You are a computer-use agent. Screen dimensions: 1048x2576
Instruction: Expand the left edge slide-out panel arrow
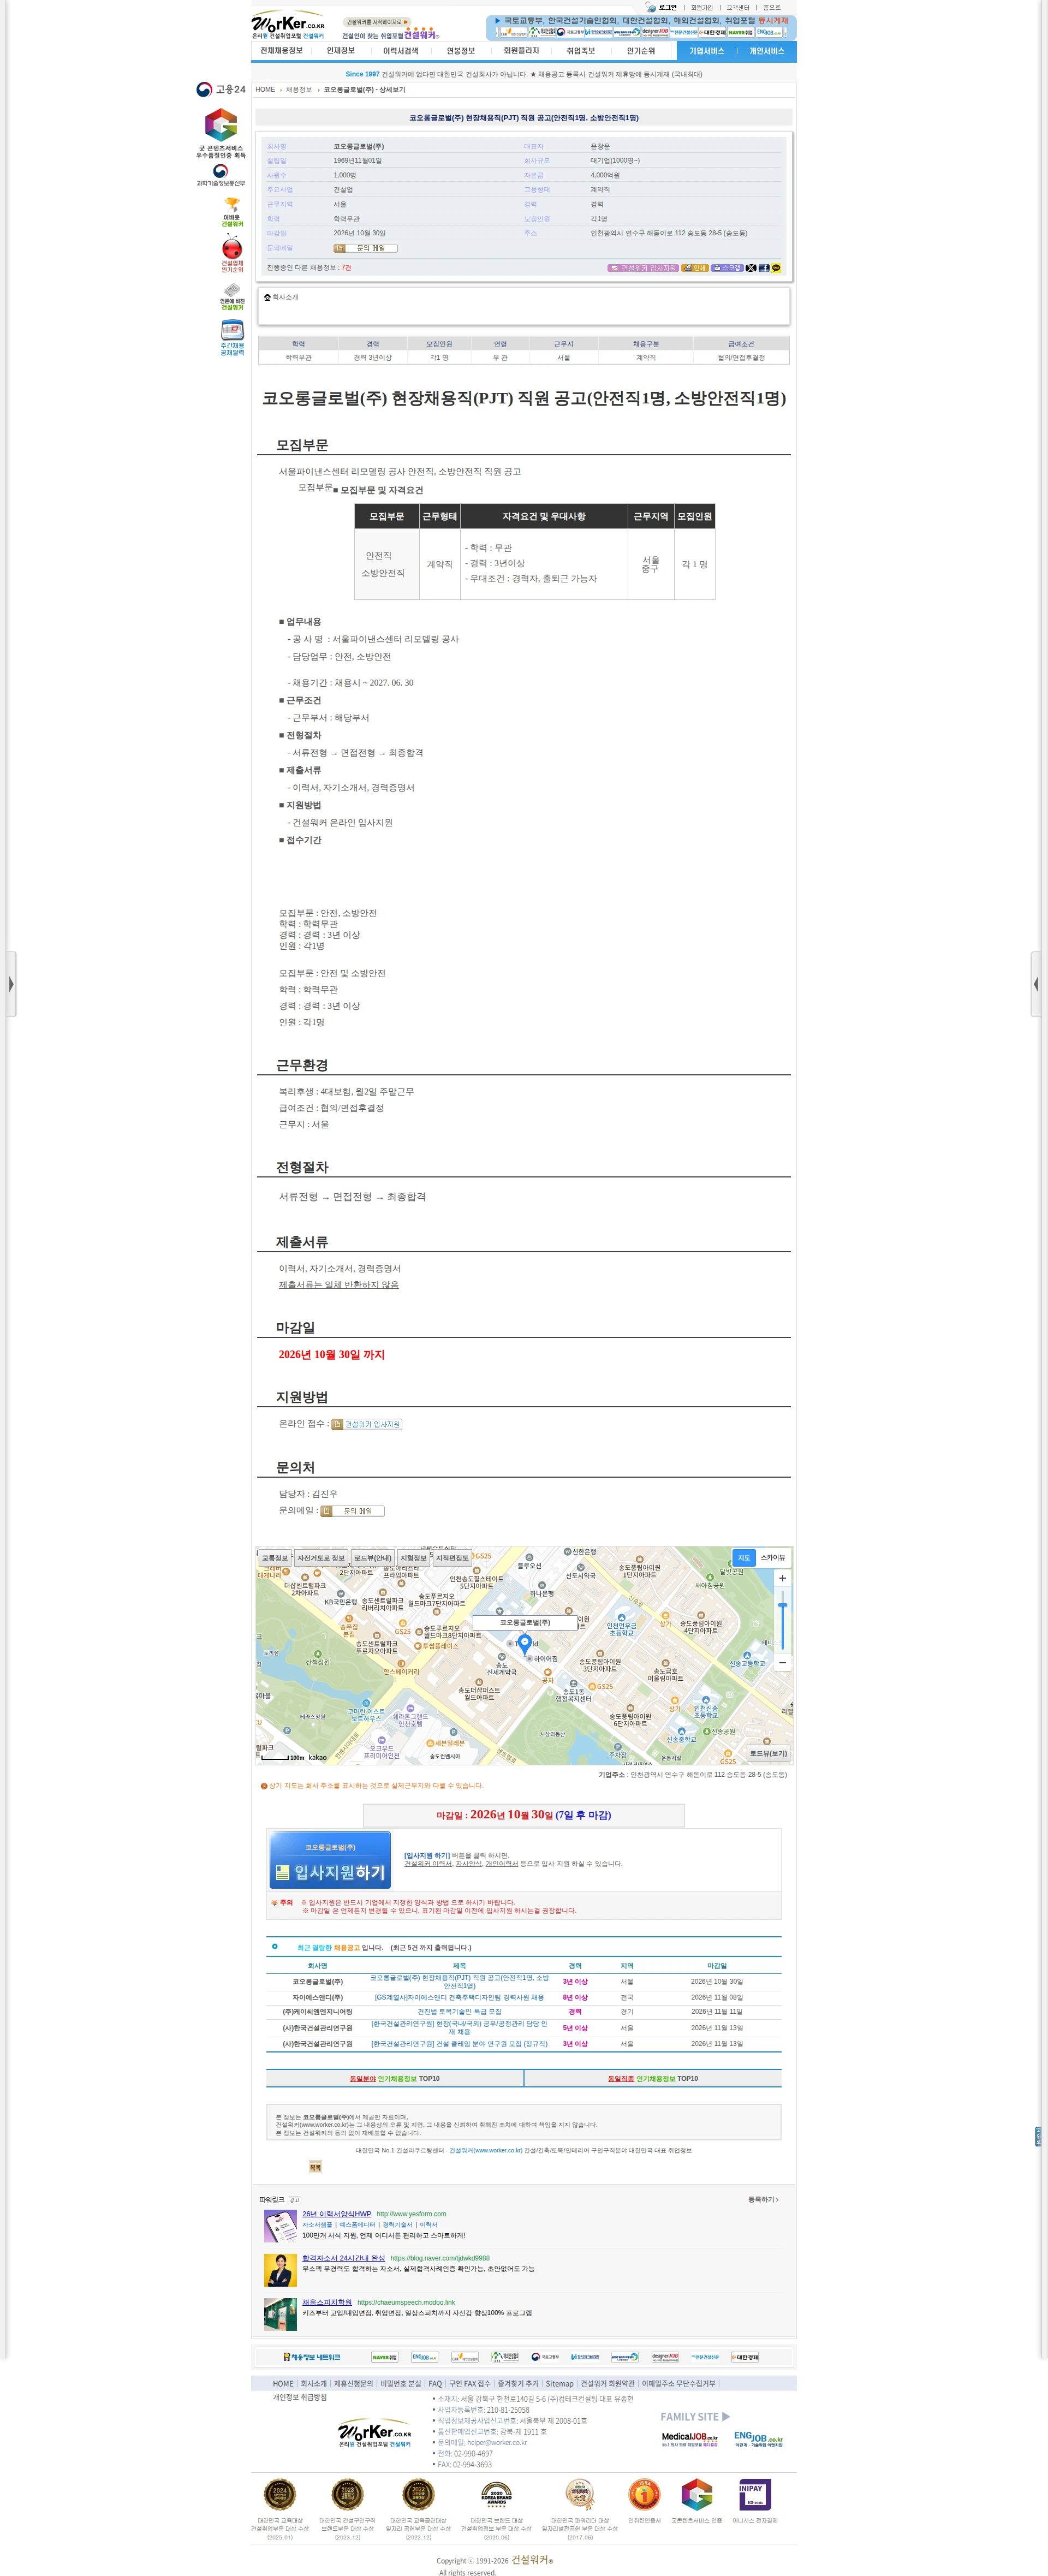coord(10,984)
